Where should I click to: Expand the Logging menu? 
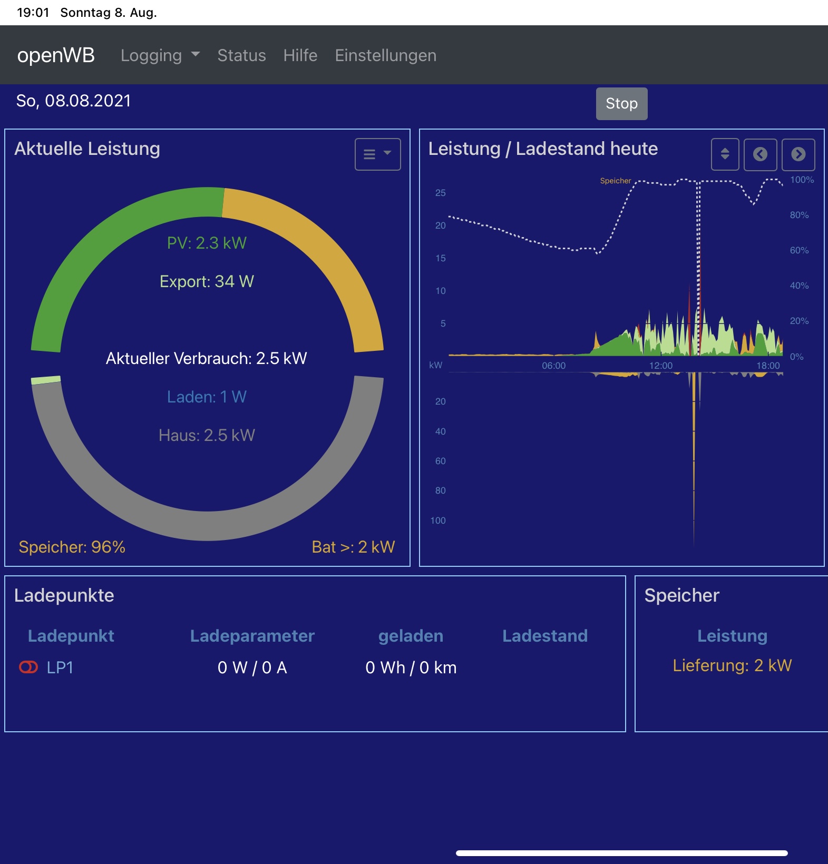point(160,55)
